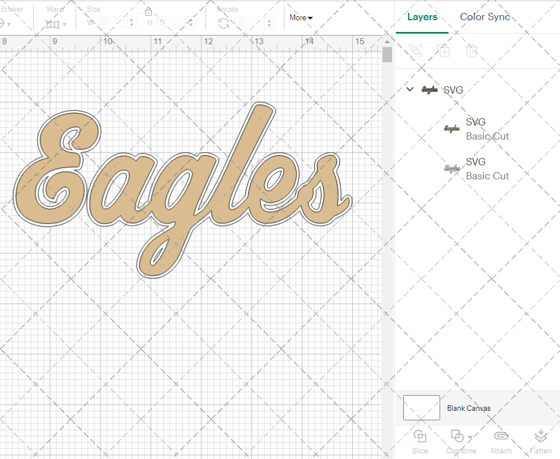Select the top SVG Basic Cut layer
Screen dimensions: 560x459
(x=482, y=129)
